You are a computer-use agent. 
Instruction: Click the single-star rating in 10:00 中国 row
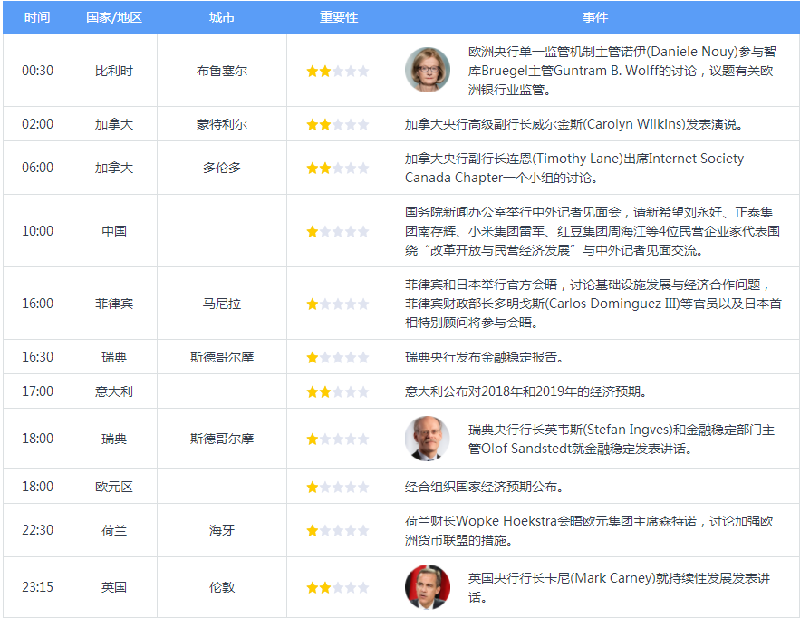point(337,232)
